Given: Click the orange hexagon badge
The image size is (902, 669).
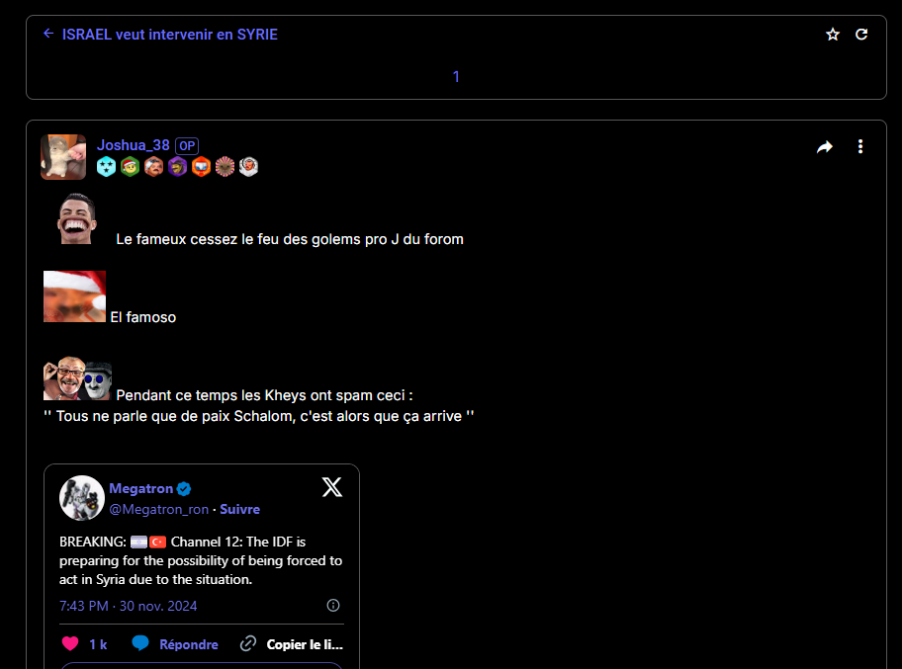Looking at the screenshot, I should coord(201,167).
